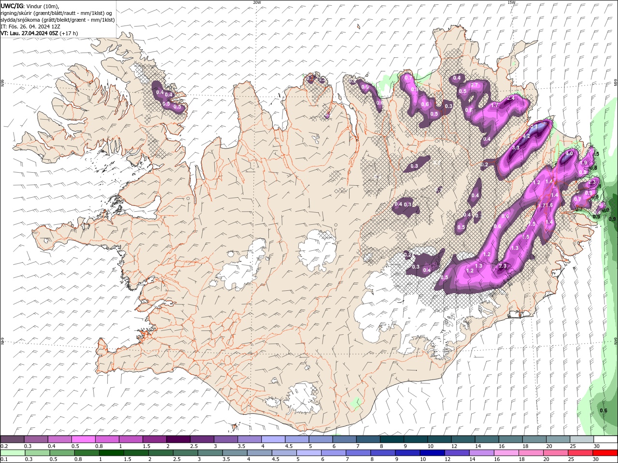Viewport: 618px width, 463px height.
Task: Click the light lavender swatch labeled 4 in upper legend
Action: pyautogui.click(x=272, y=439)
